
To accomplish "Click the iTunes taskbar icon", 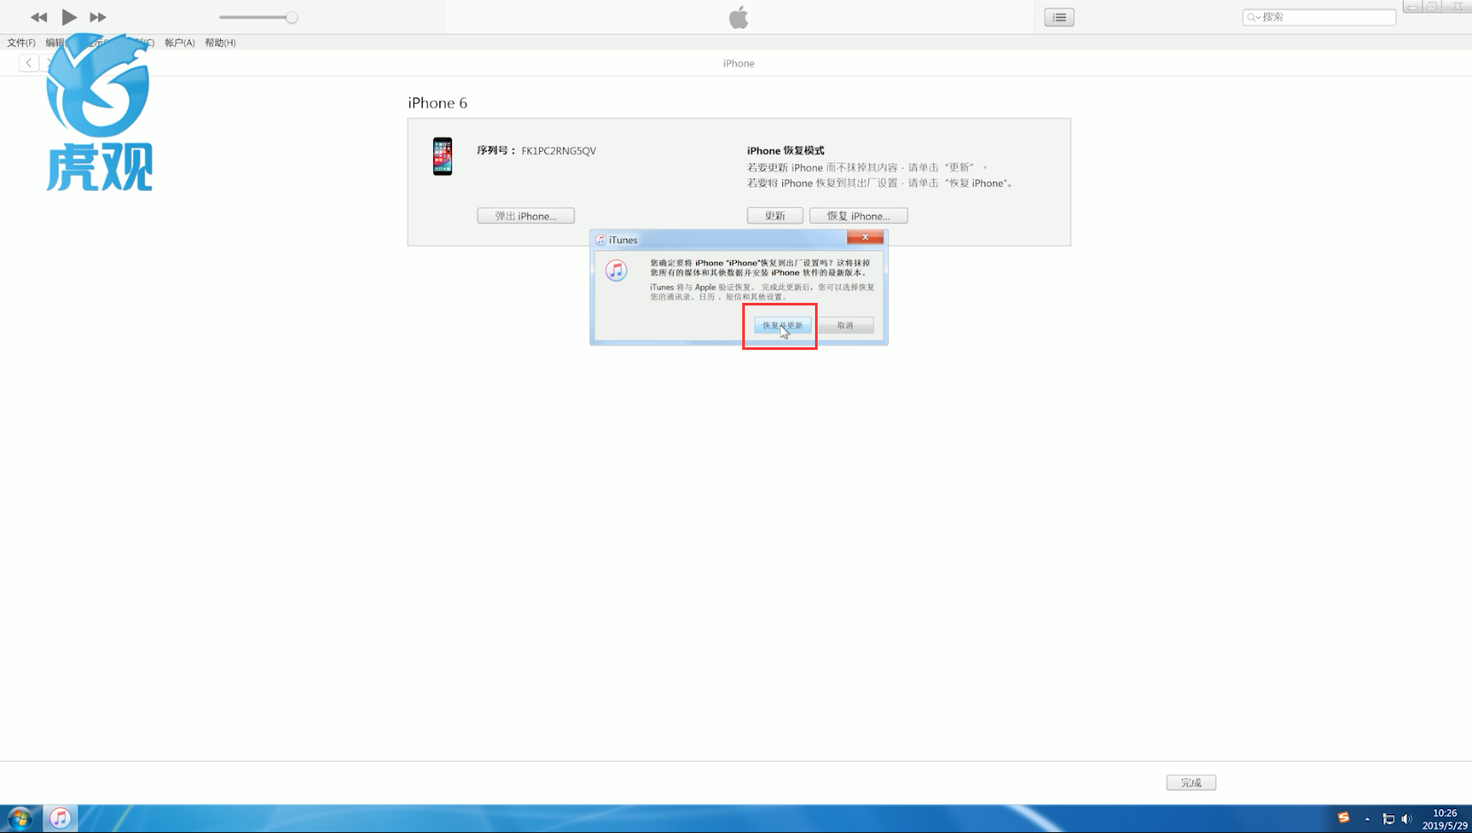I will [x=60, y=818].
